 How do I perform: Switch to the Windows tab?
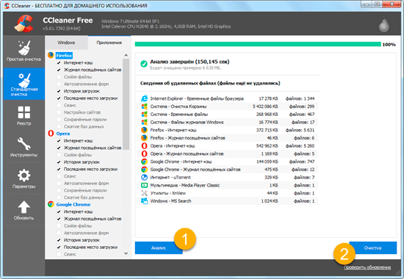point(66,43)
